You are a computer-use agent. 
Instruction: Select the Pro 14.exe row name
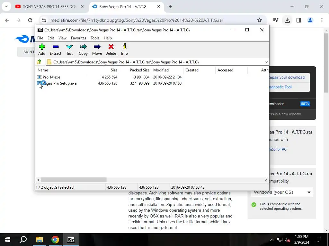point(51,77)
